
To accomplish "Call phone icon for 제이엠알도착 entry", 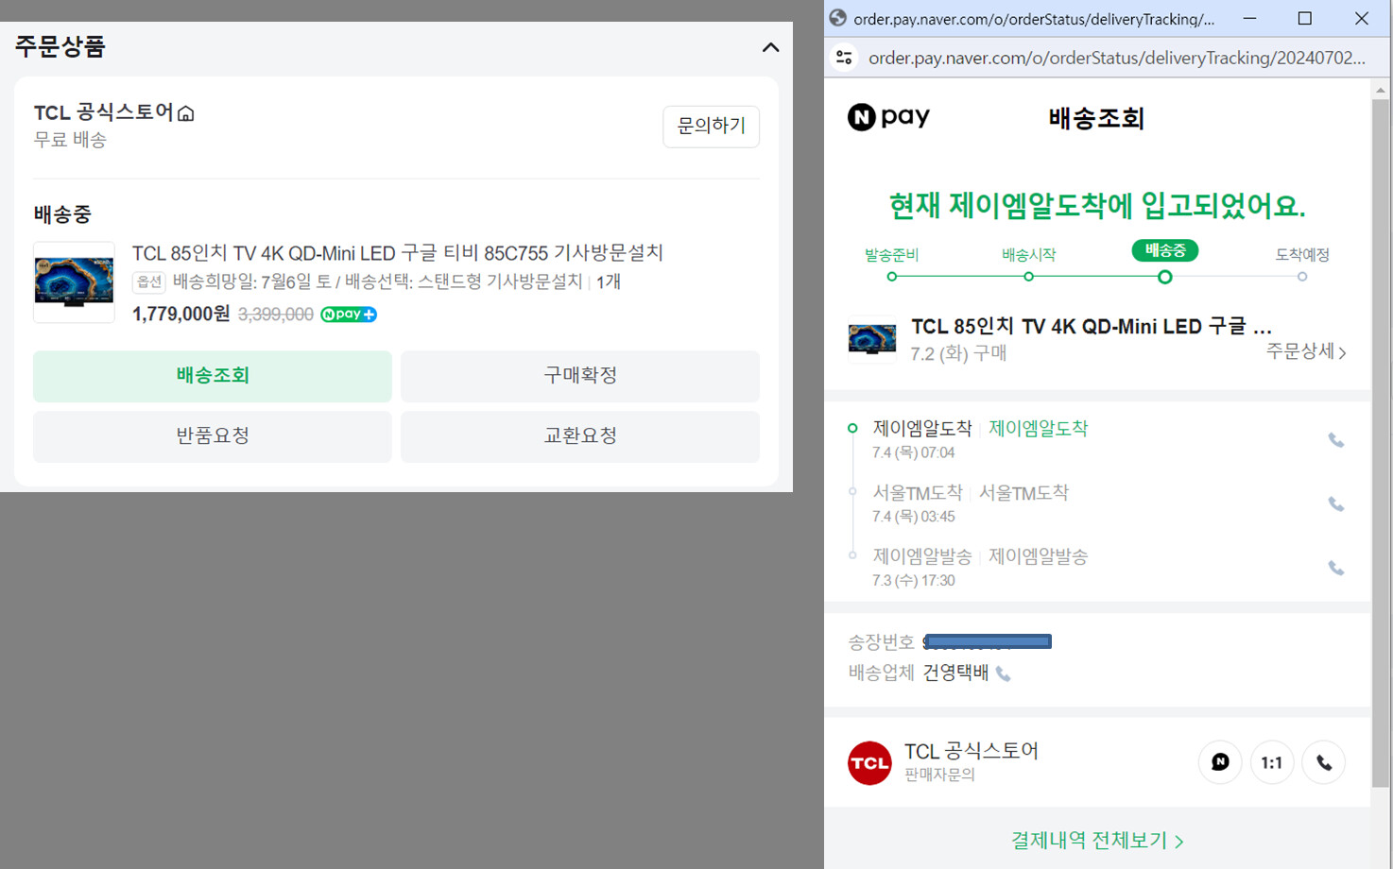I will point(1336,440).
